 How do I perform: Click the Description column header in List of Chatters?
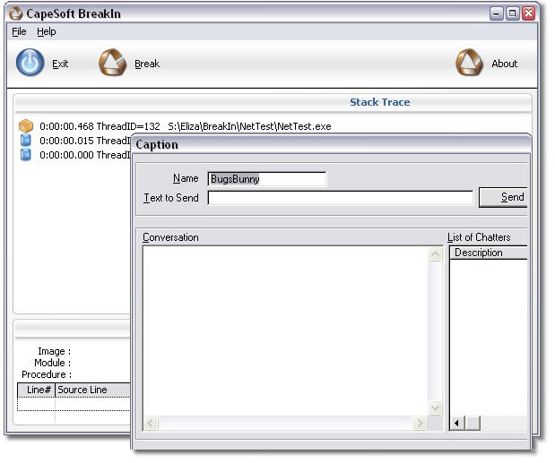[488, 253]
